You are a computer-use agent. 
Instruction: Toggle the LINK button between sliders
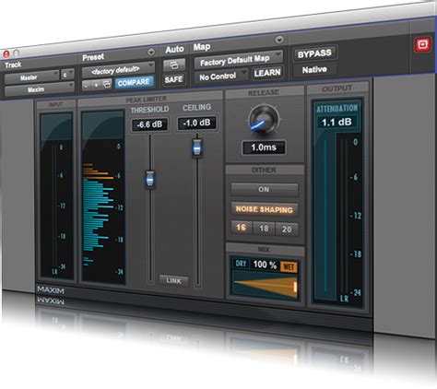pos(173,280)
